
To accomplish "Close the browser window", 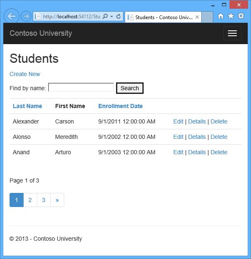I will (239, 5).
